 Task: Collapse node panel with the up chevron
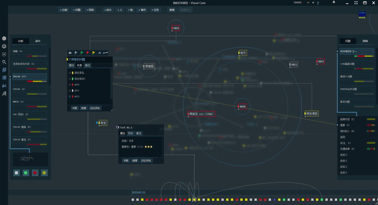click(x=99, y=52)
